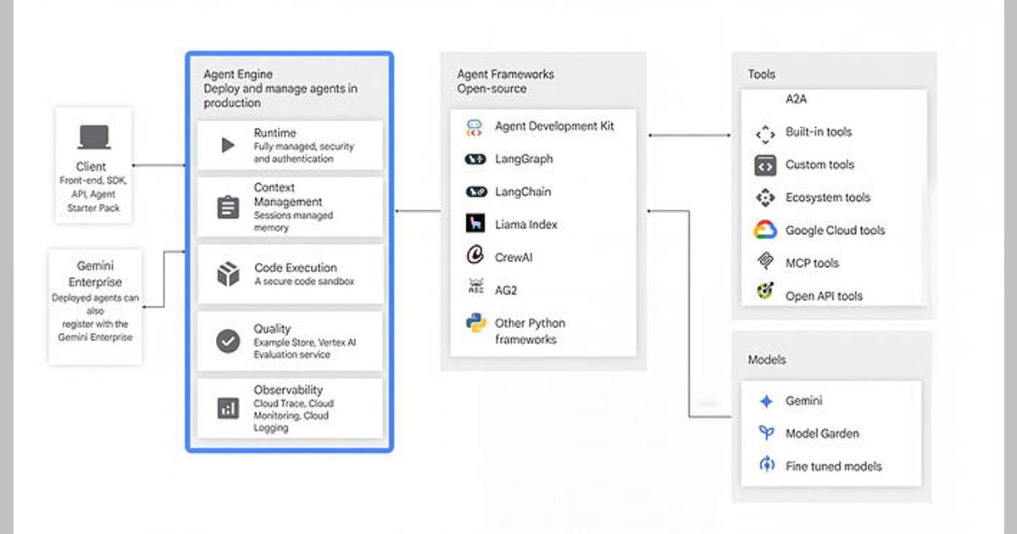
Task: Click the 'Agent Engine' heading
Action: pos(239,75)
